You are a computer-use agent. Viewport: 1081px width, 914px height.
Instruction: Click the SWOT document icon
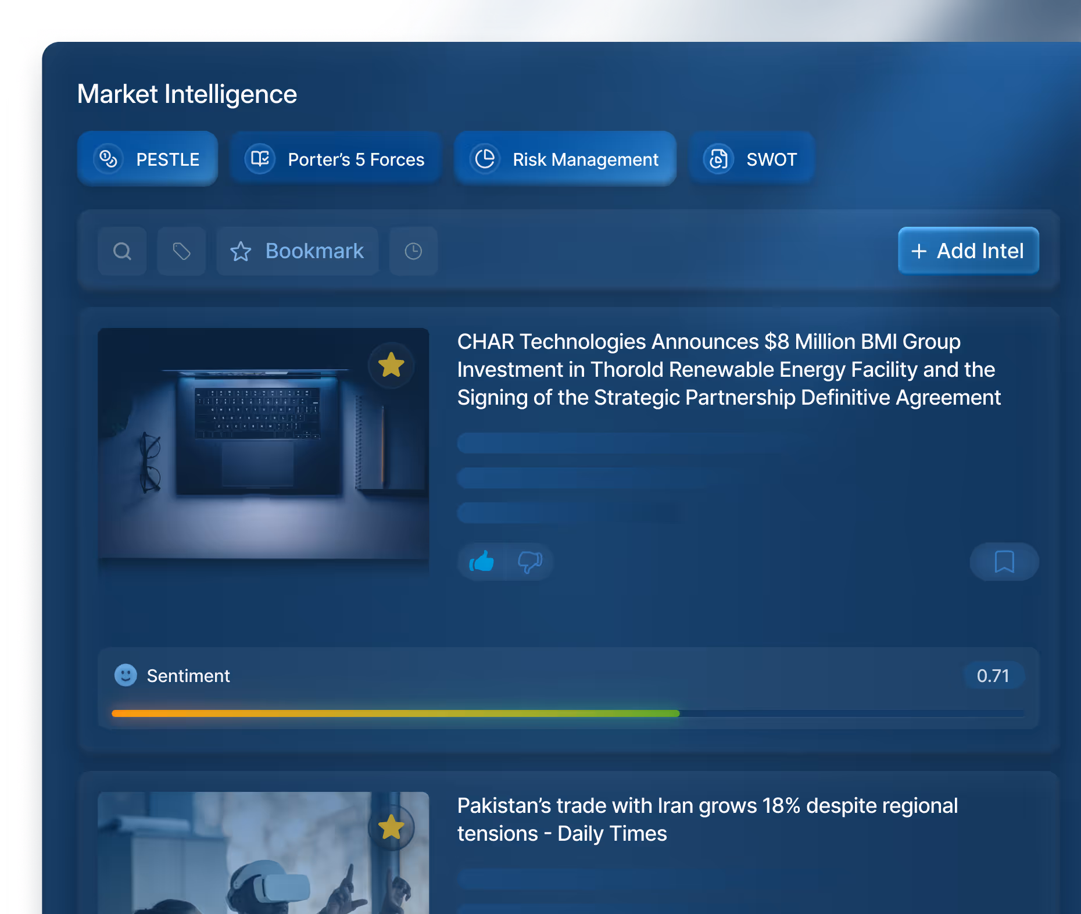[x=718, y=159]
